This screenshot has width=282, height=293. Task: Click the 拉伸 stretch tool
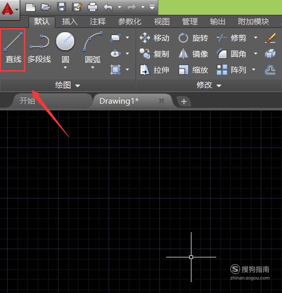coord(154,70)
